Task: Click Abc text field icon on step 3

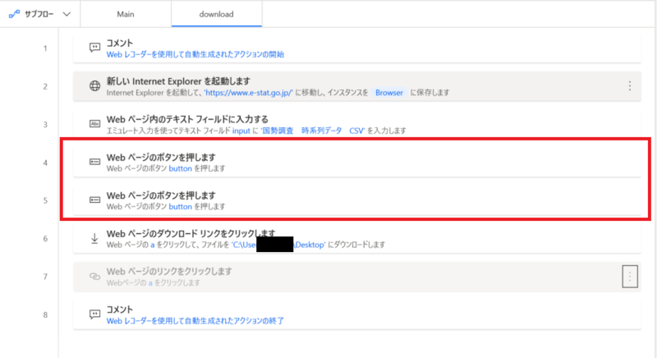Action: 94,123
